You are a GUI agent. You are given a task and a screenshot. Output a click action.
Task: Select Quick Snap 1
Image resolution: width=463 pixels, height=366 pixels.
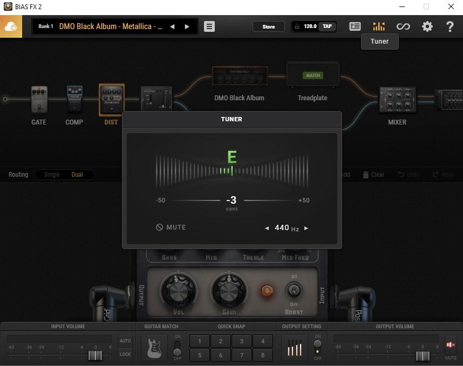click(x=200, y=341)
